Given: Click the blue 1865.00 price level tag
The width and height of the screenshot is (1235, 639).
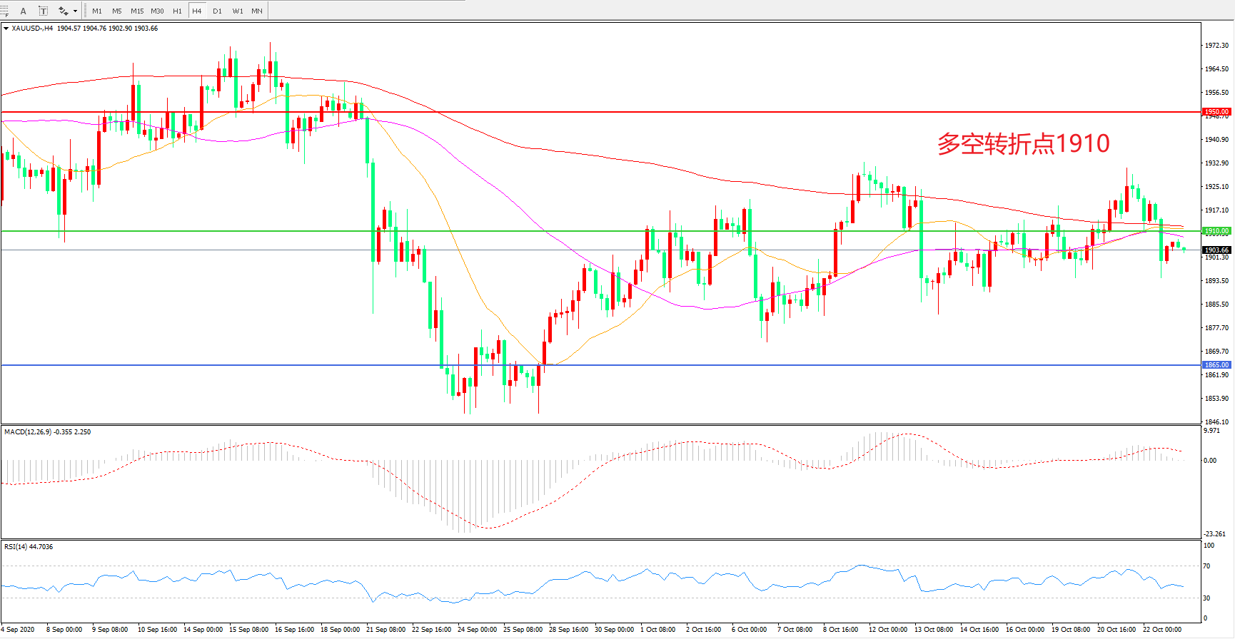Looking at the screenshot, I should pyautogui.click(x=1216, y=365).
